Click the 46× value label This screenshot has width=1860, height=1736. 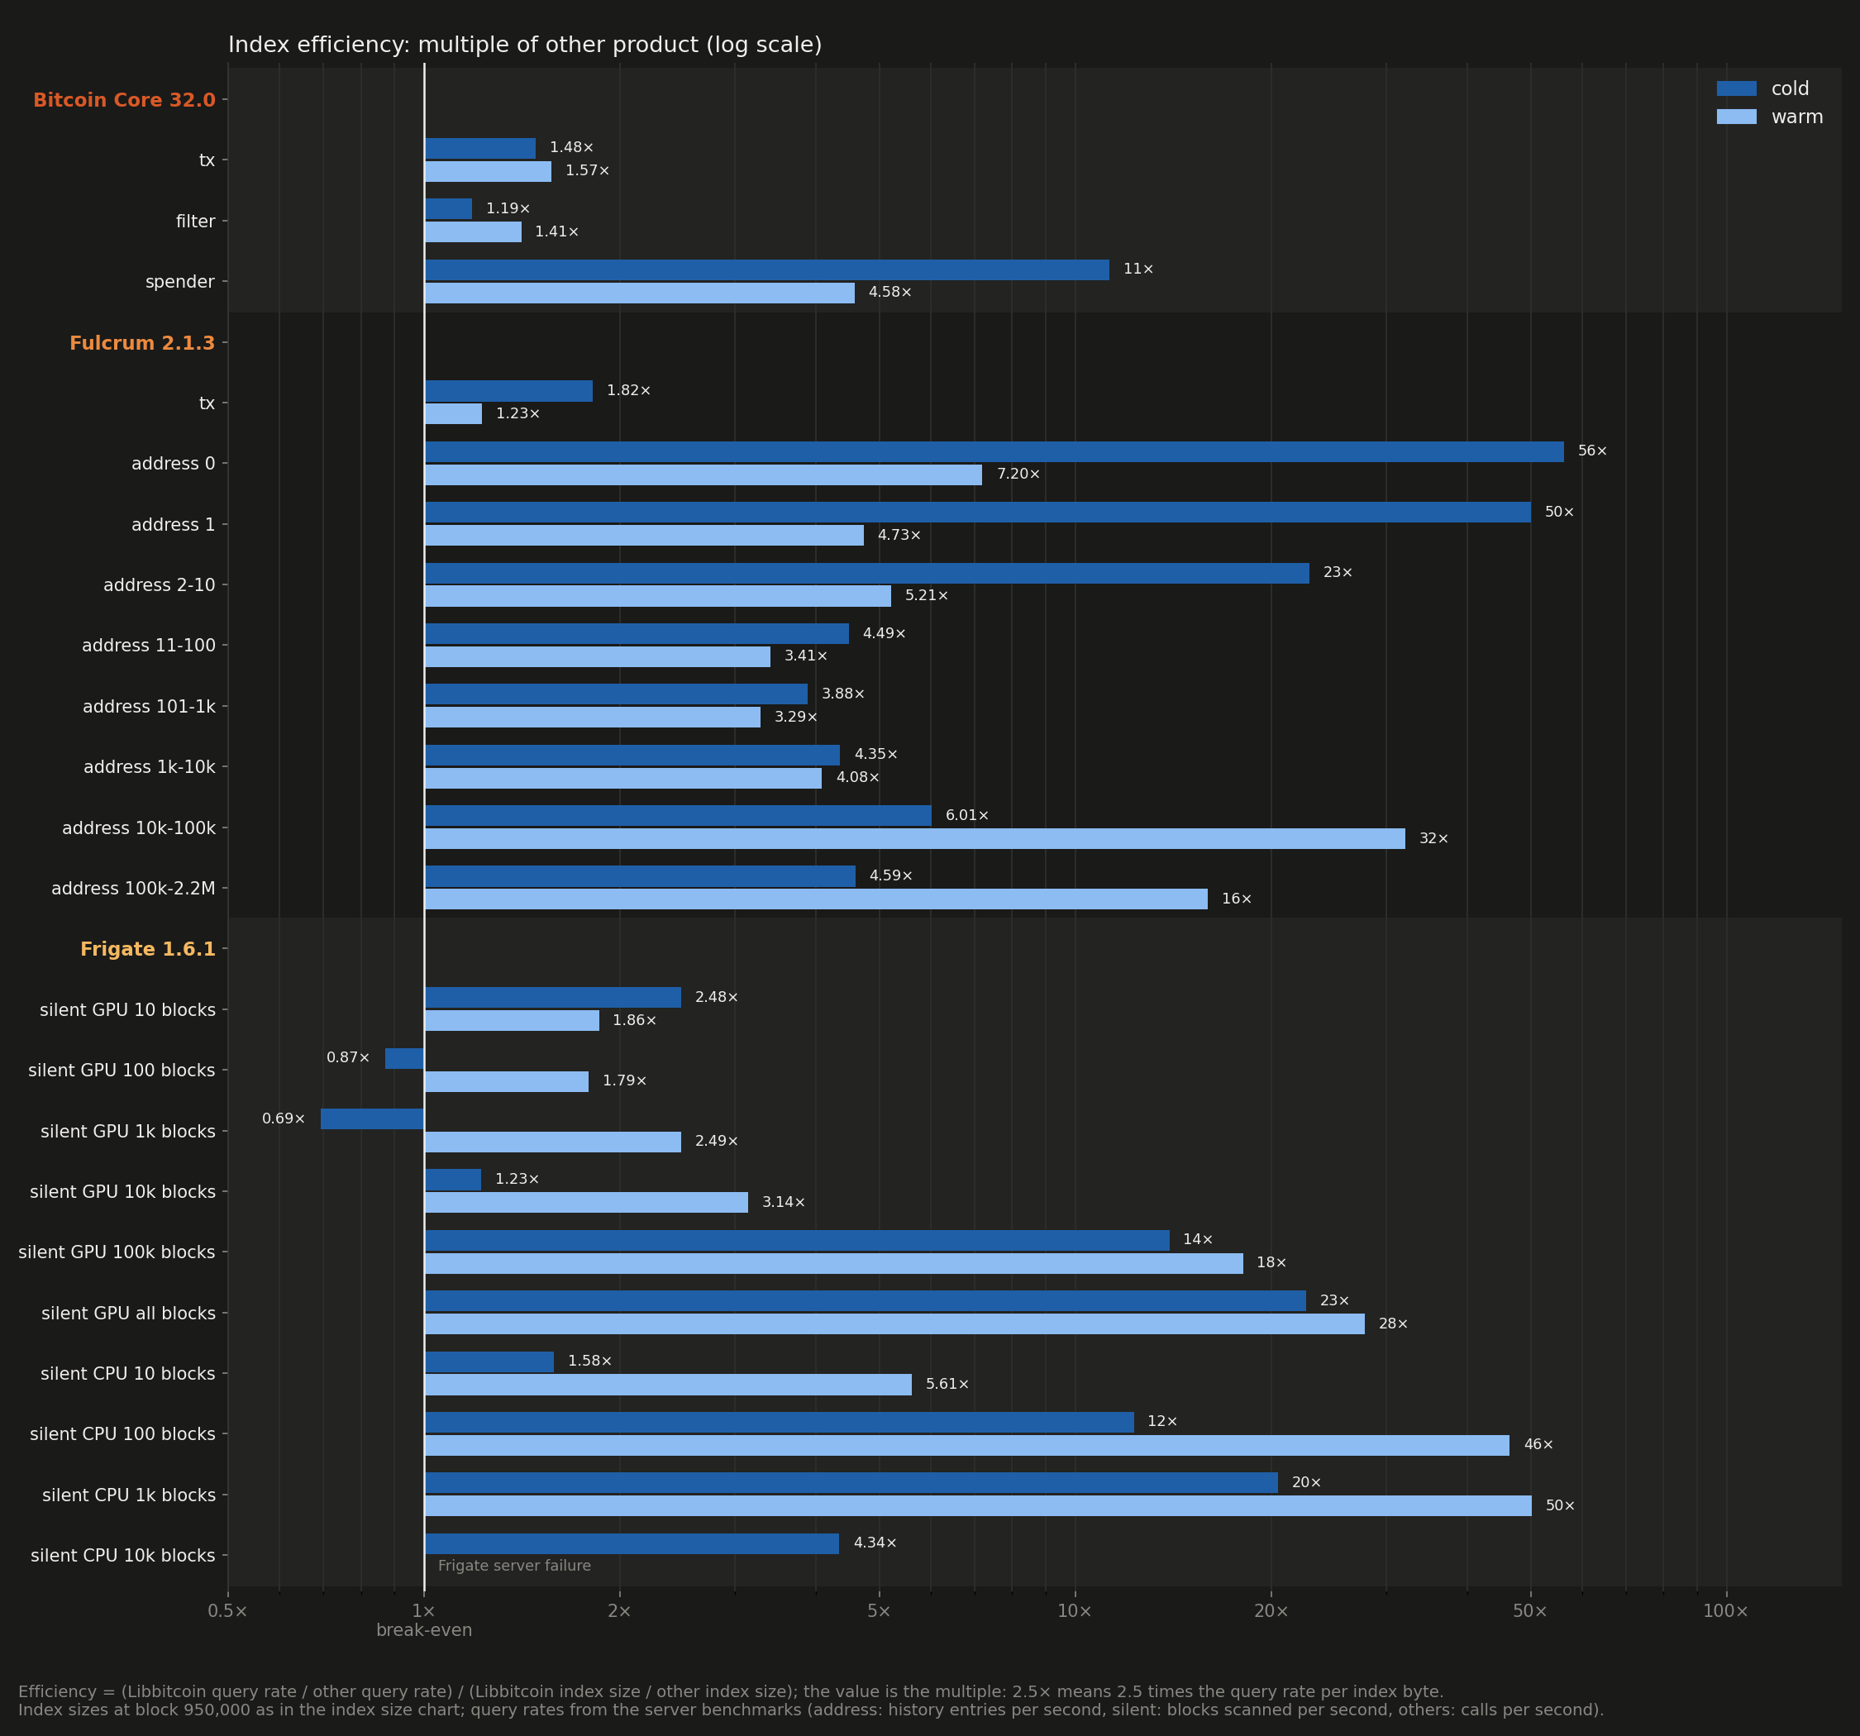tap(1538, 1445)
